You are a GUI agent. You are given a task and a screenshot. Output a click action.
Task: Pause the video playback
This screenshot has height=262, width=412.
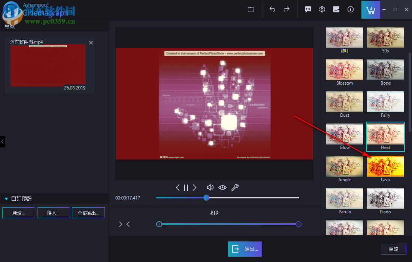click(186, 188)
